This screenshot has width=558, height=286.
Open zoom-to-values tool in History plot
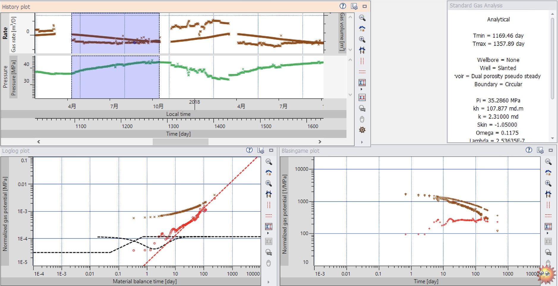pyautogui.click(x=362, y=108)
